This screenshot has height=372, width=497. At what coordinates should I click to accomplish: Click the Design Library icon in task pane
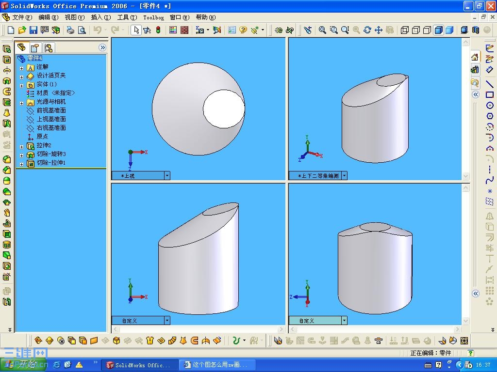click(475, 70)
